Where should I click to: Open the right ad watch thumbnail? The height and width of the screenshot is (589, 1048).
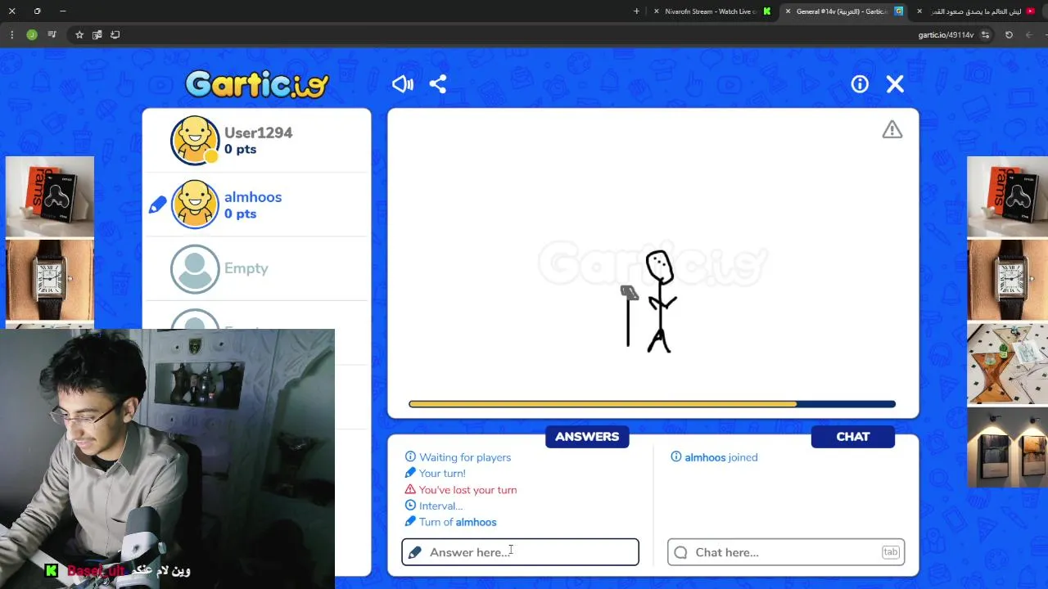click(x=1007, y=280)
